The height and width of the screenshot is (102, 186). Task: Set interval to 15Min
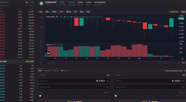pyautogui.click(x=54, y=12)
